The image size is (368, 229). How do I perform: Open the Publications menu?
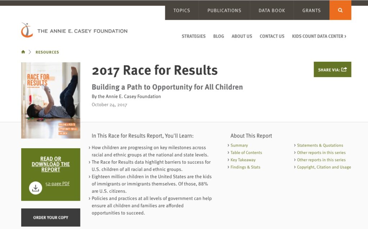pyautogui.click(x=224, y=10)
